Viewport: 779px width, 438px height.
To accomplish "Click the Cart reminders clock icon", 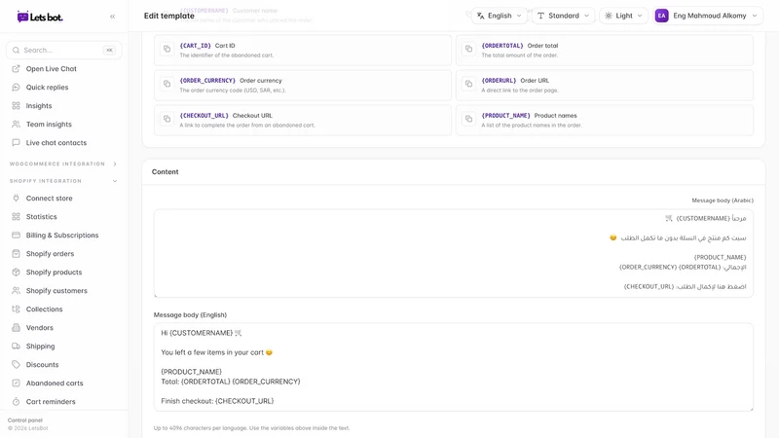I will click(x=16, y=402).
